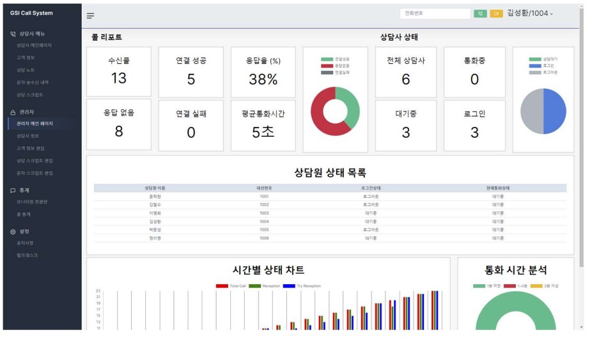This screenshot has height=339, width=592.
Task: Open 상담 스크립트 menu item
Action: pyautogui.click(x=30, y=95)
